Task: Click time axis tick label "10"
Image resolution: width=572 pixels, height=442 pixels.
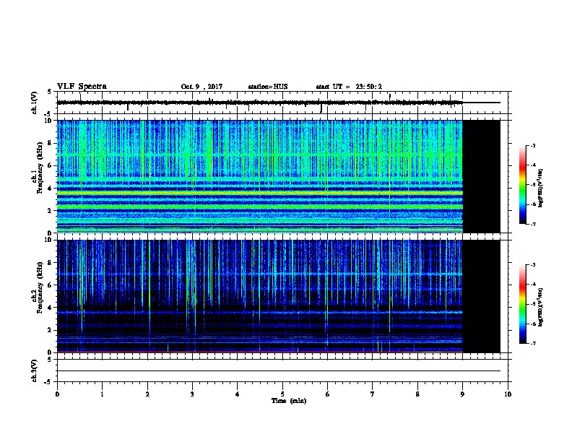Action: point(508,394)
